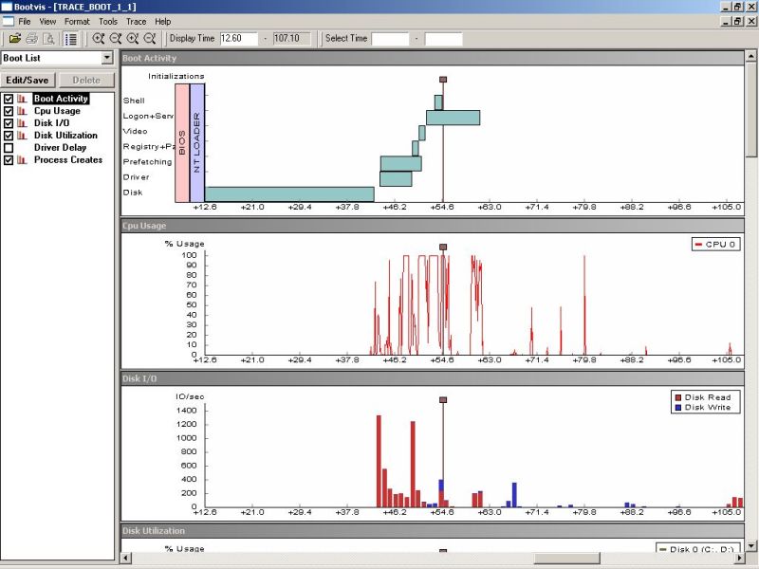Click graph icon next to Boot Activity
The image size is (759, 569).
point(22,99)
